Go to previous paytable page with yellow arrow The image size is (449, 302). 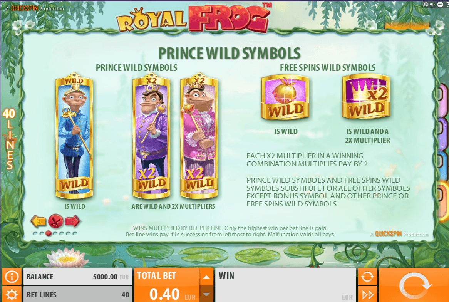point(38,221)
